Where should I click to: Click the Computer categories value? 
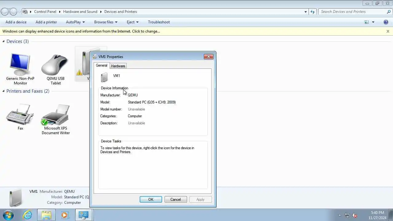135,116
